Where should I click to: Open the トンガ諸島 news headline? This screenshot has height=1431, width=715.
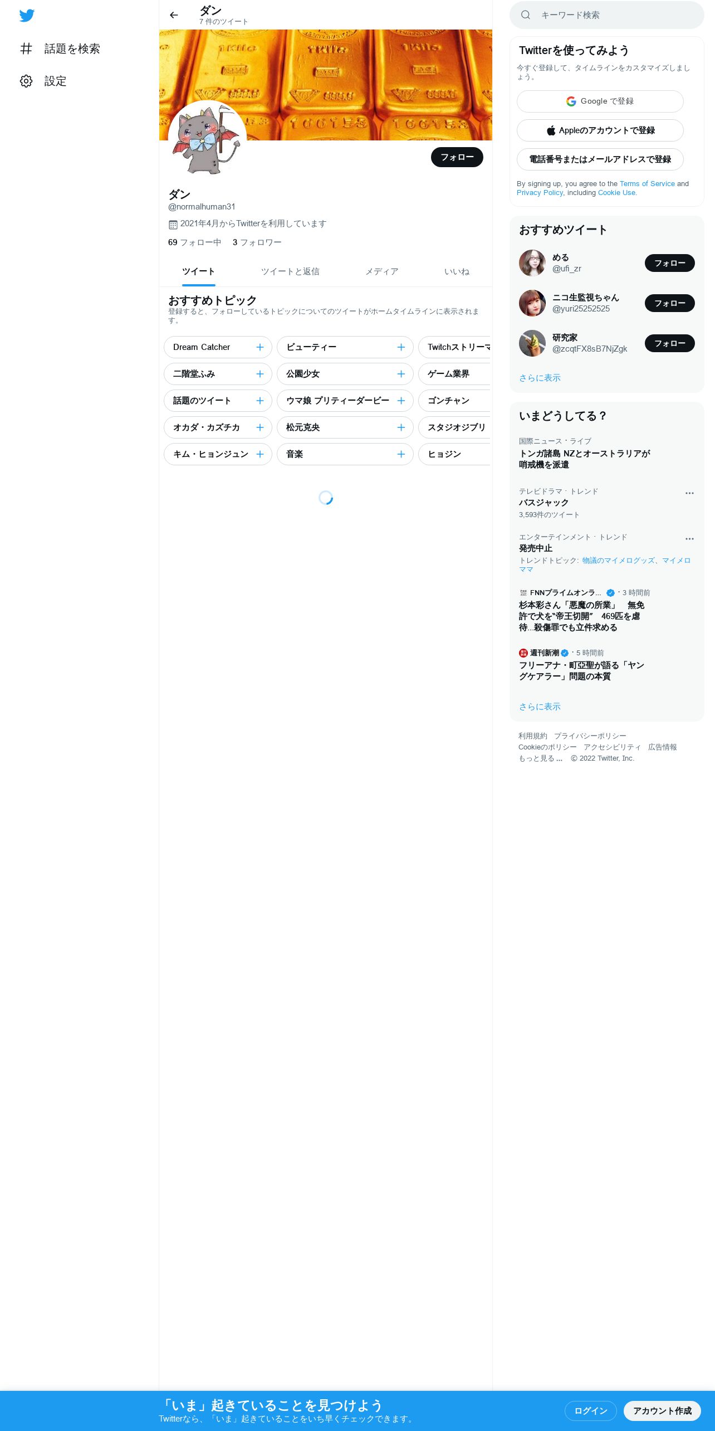point(585,459)
